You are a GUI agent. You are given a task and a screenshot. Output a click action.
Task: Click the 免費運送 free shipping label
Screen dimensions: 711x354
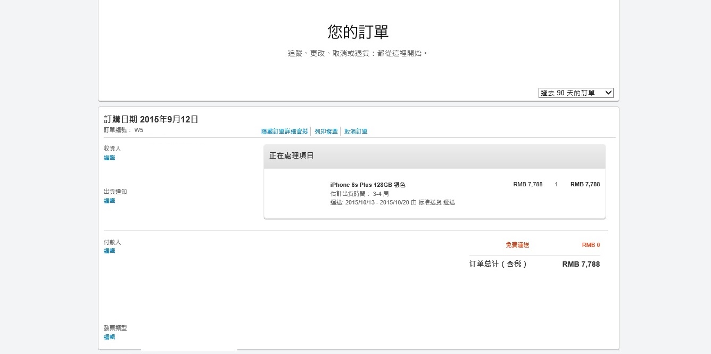pos(517,245)
